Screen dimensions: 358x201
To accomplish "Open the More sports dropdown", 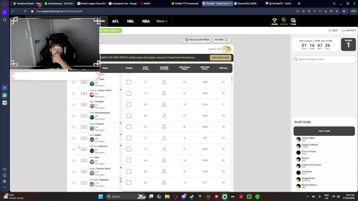I will (162, 21).
